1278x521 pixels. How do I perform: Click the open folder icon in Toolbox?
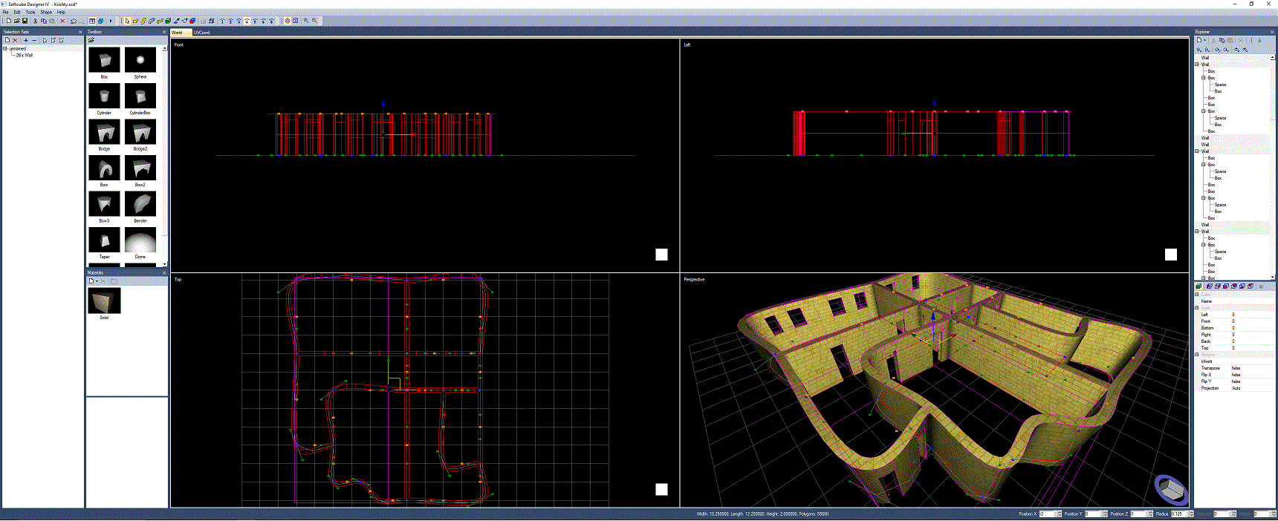[91, 40]
